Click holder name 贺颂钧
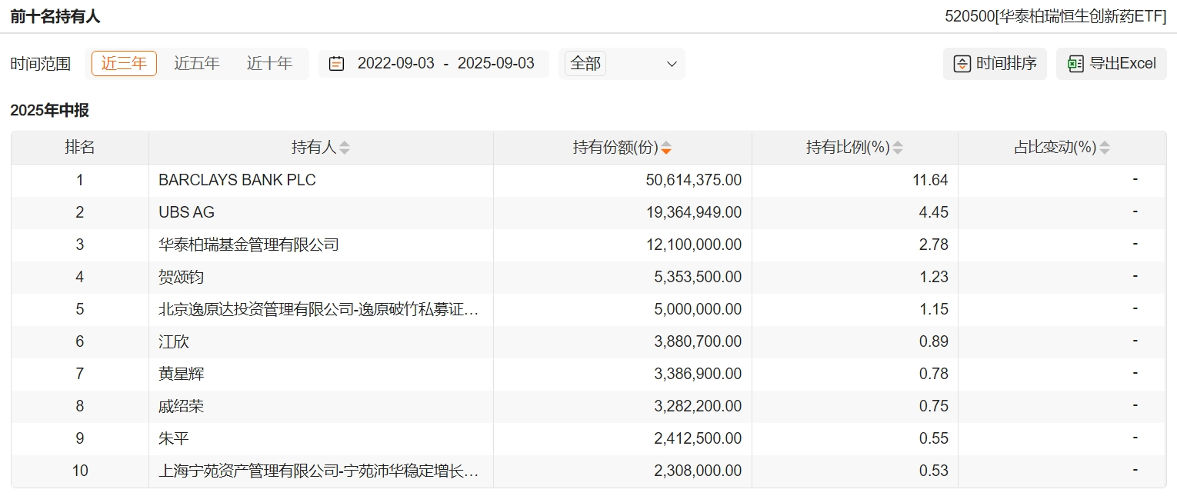The width and height of the screenshot is (1177, 496). click(182, 277)
